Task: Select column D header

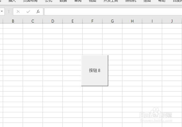Action: coord(52,21)
